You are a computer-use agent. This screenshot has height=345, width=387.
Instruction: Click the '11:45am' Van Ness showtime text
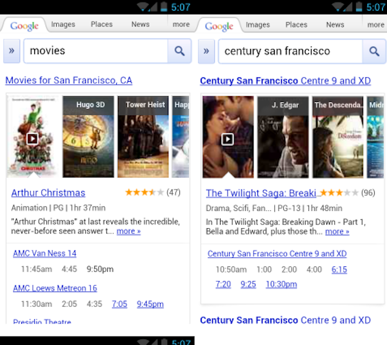37,269
